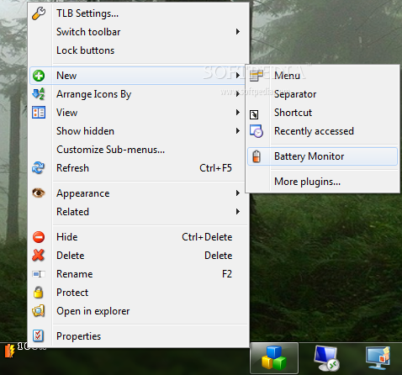
Task: Click the red X Delete icon
Action: [x=39, y=256]
